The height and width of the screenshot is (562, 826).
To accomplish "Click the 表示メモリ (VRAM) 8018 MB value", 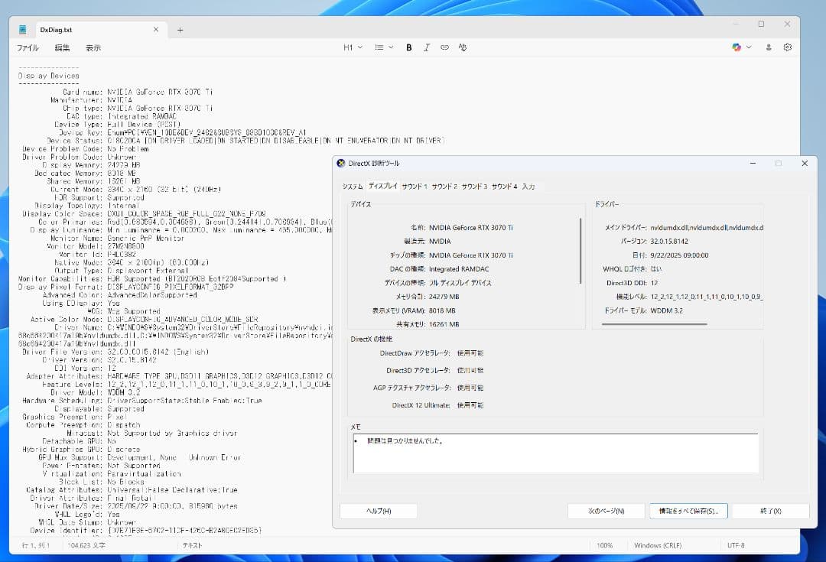I will [442, 310].
